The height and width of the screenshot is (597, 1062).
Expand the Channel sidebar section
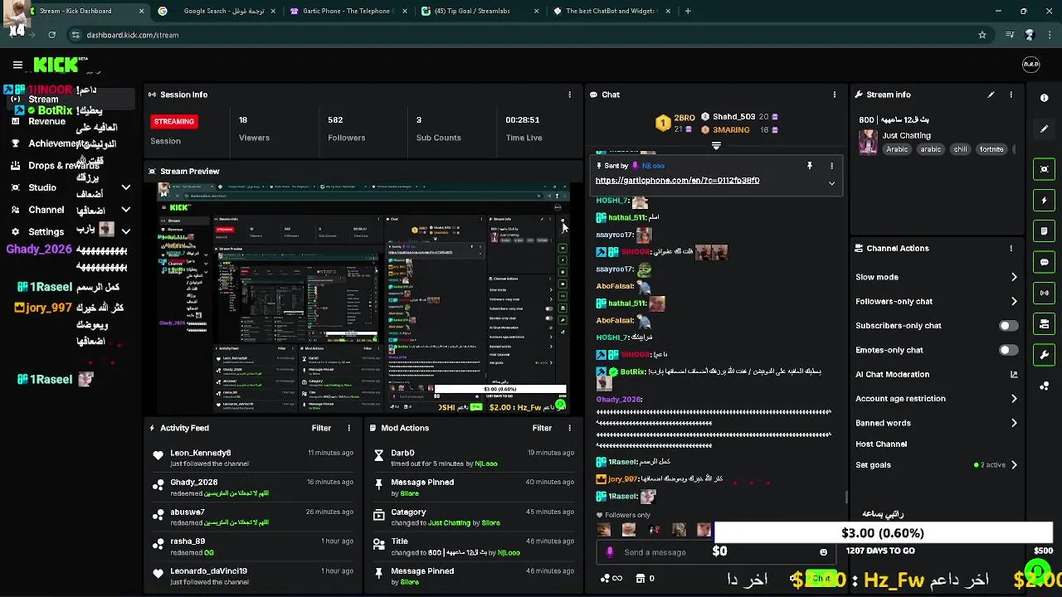(x=125, y=210)
